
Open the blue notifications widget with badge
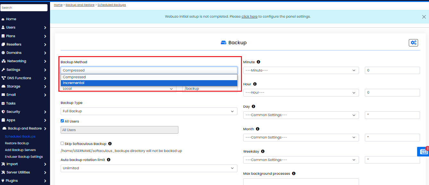[423, 151]
